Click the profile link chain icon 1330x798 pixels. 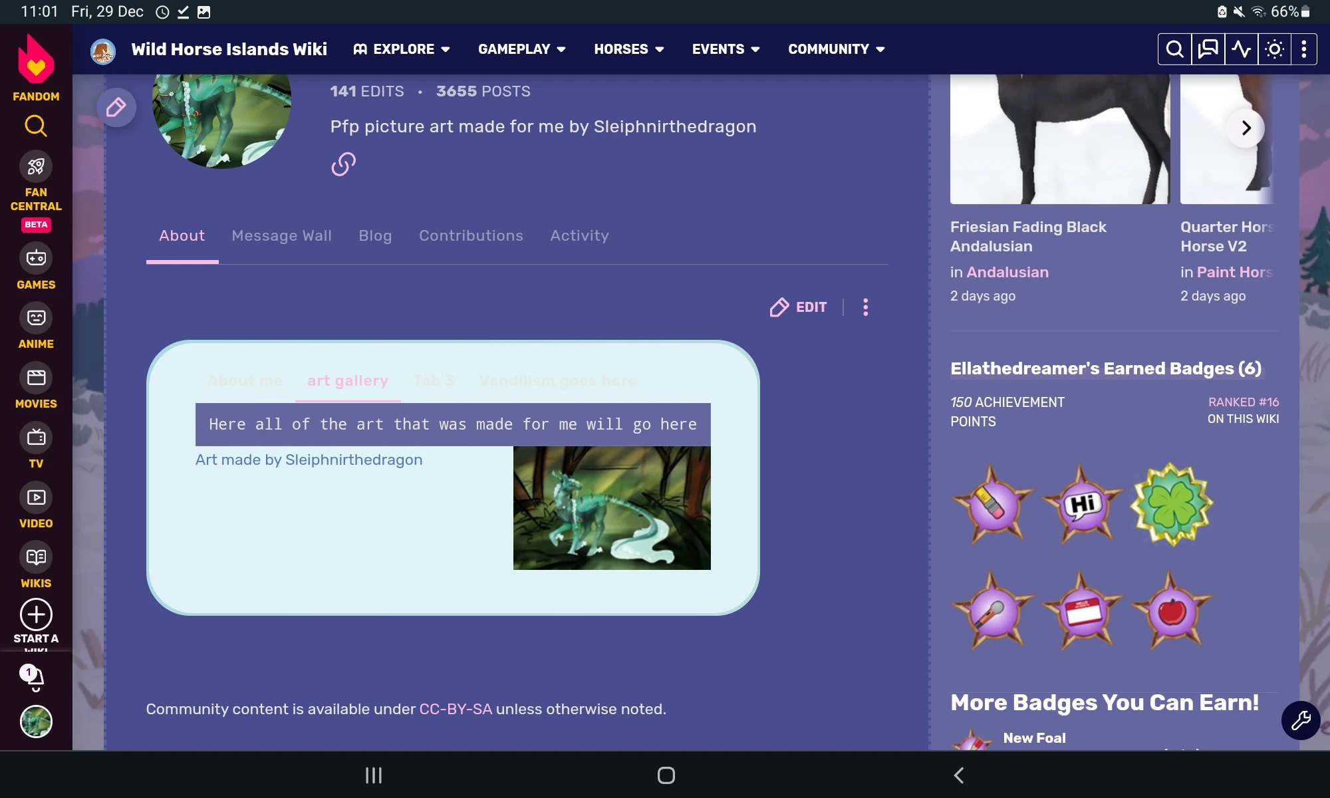click(x=343, y=164)
